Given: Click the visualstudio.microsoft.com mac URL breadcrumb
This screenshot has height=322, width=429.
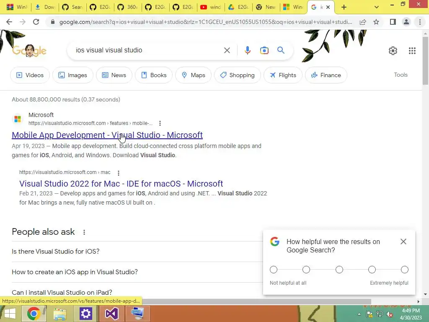Looking at the screenshot, I should click(65, 172).
